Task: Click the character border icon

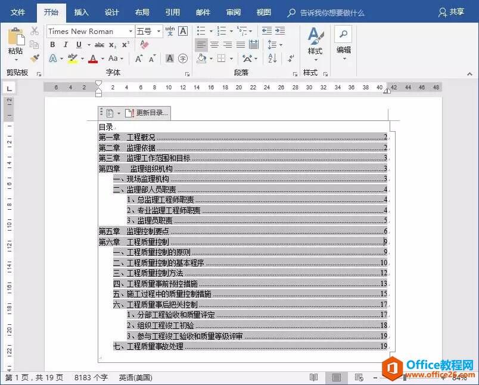Action: click(183, 31)
